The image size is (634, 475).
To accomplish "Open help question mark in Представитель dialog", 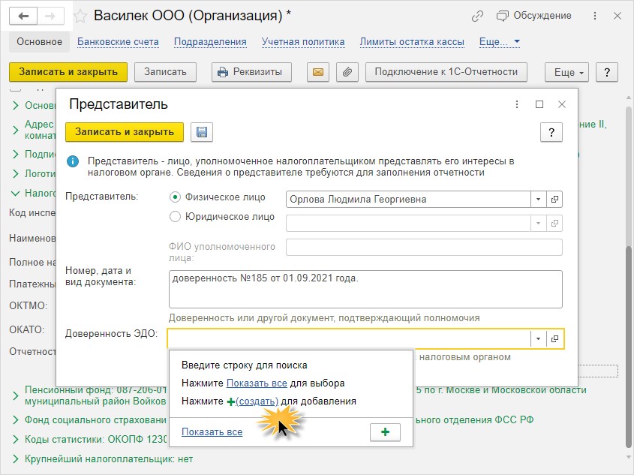I will click(551, 132).
